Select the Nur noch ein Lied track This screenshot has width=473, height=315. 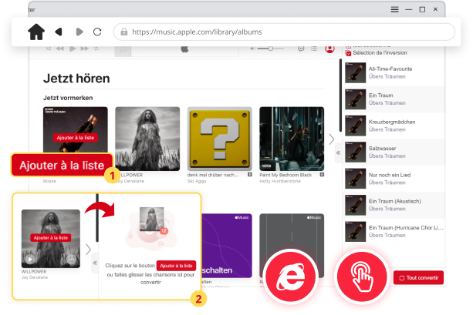[395, 179]
